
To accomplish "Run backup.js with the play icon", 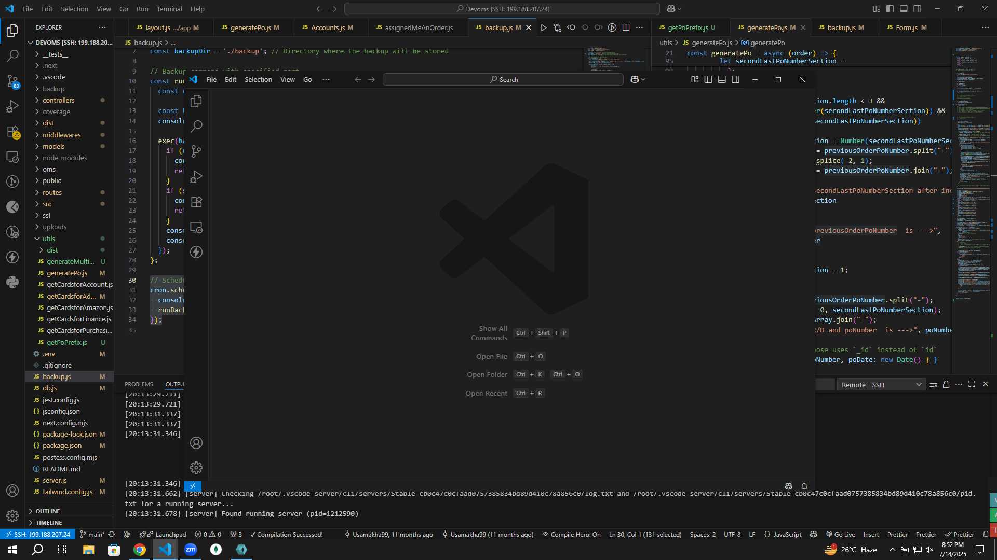I will point(544,27).
